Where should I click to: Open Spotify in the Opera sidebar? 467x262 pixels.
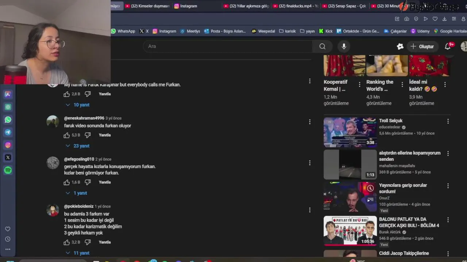pyautogui.click(x=8, y=170)
